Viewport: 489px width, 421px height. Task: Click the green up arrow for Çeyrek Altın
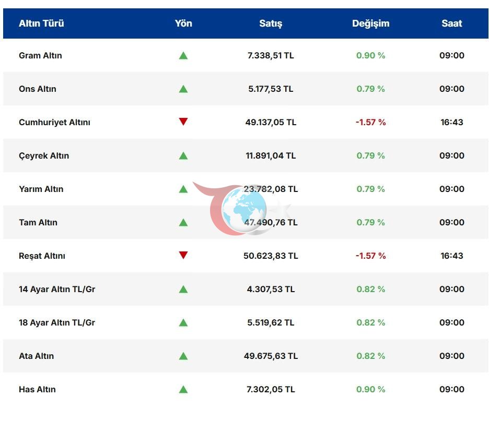coord(183,155)
